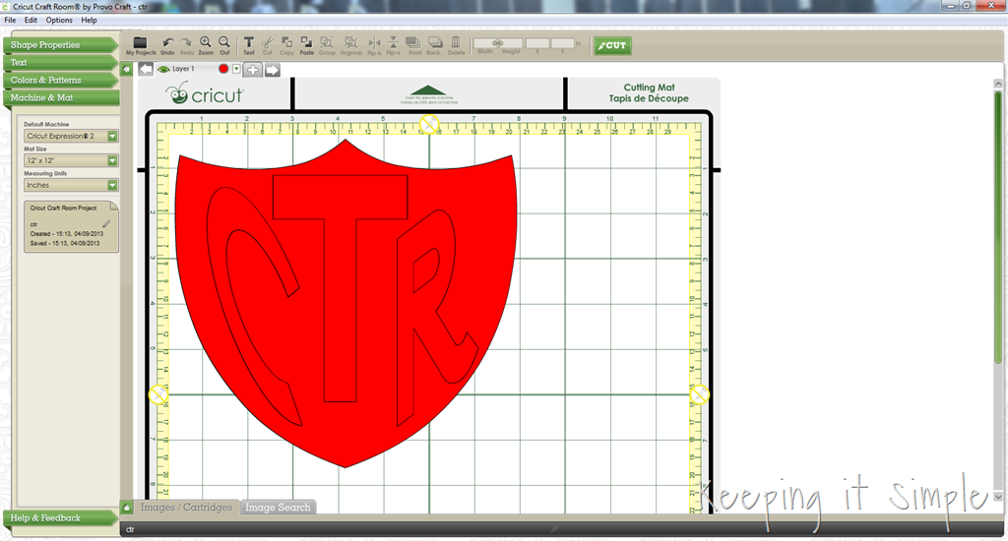The width and height of the screenshot is (1008, 541).
Task: Click the Width input field
Action: click(484, 43)
